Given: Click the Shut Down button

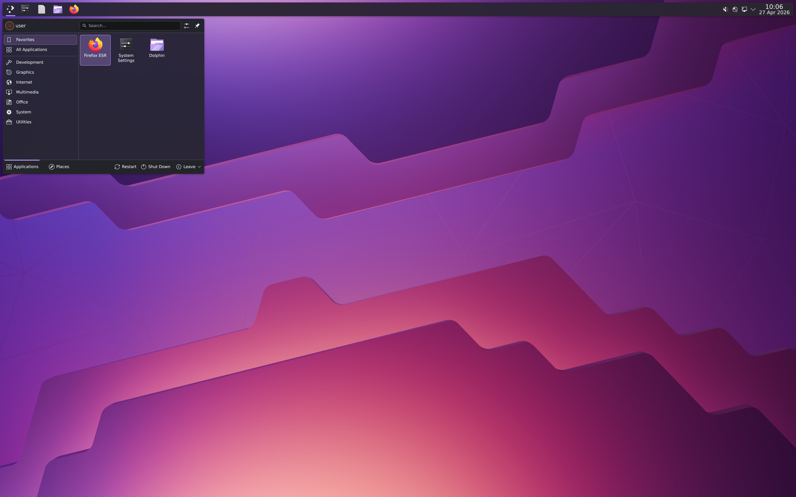Looking at the screenshot, I should (x=155, y=167).
